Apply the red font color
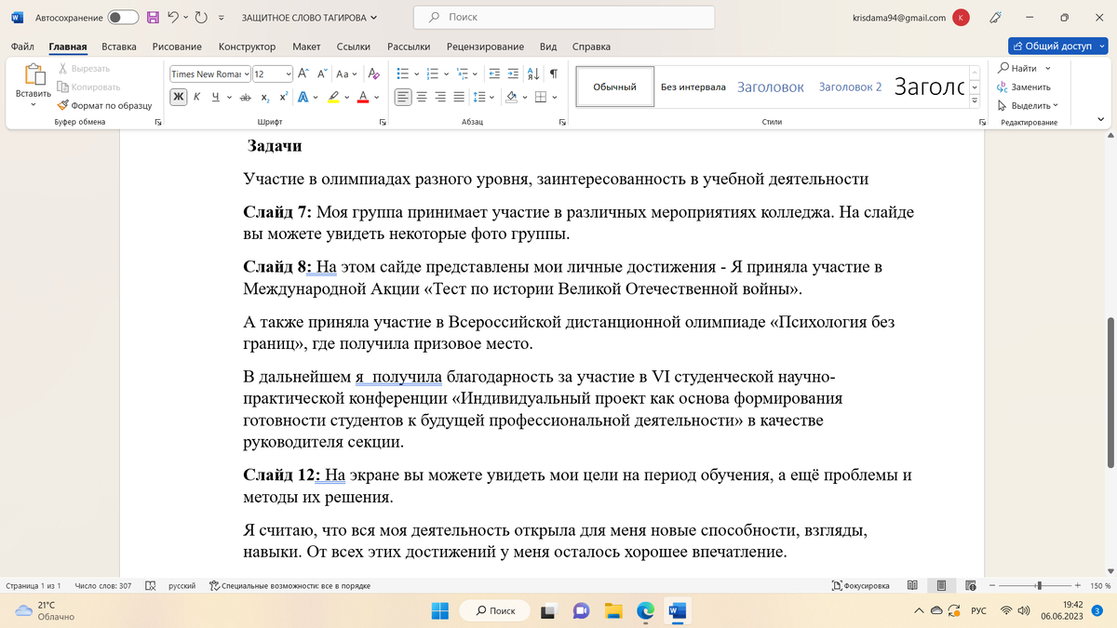Image resolution: width=1117 pixels, height=628 pixels. tap(364, 97)
